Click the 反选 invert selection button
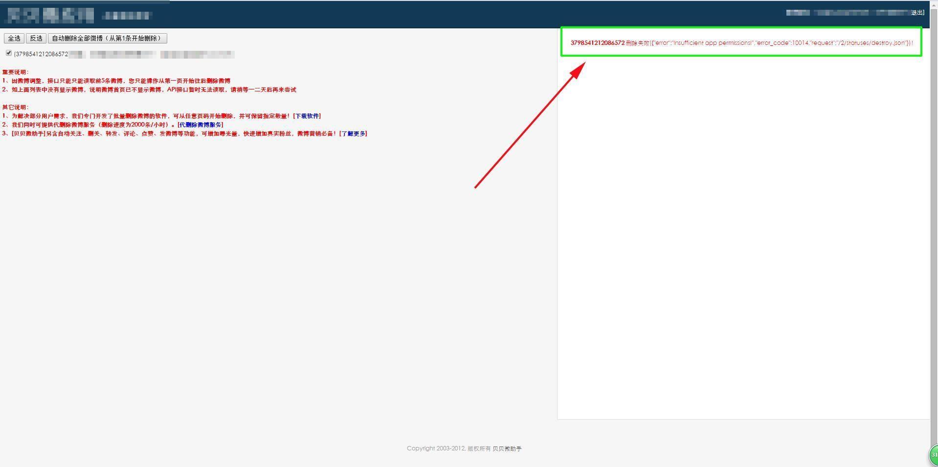Image resolution: width=938 pixels, height=467 pixels. pos(36,38)
